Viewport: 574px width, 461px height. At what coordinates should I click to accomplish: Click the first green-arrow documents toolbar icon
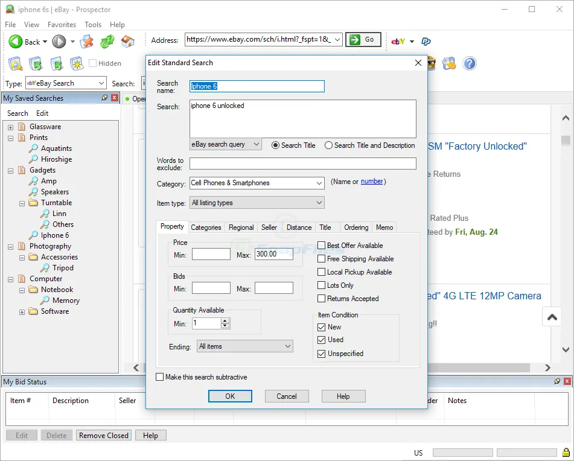pyautogui.click(x=36, y=64)
